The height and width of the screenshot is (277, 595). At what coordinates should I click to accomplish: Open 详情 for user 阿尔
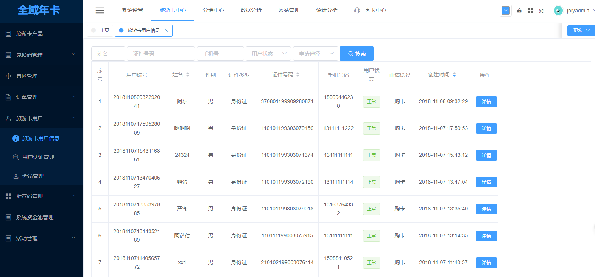(486, 102)
